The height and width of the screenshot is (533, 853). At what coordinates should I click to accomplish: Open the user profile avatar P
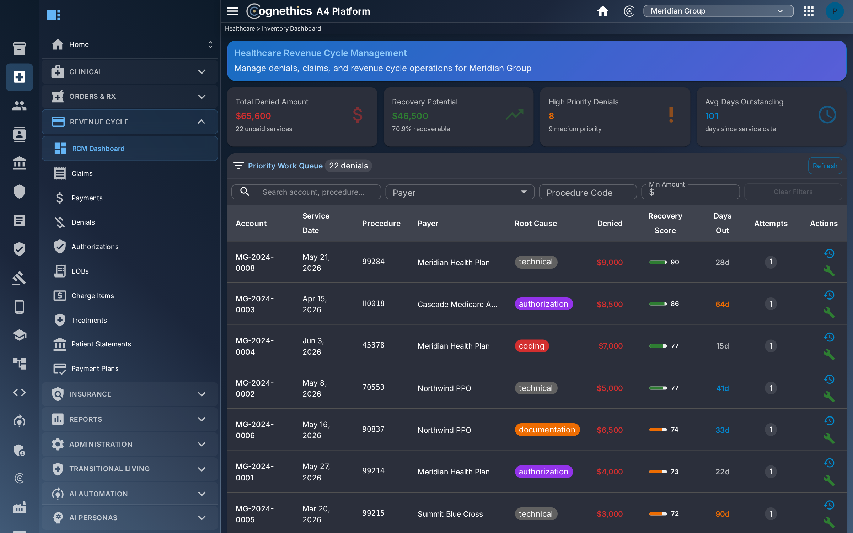[x=834, y=11]
